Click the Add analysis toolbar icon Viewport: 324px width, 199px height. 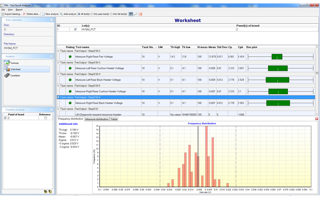click(61, 14)
